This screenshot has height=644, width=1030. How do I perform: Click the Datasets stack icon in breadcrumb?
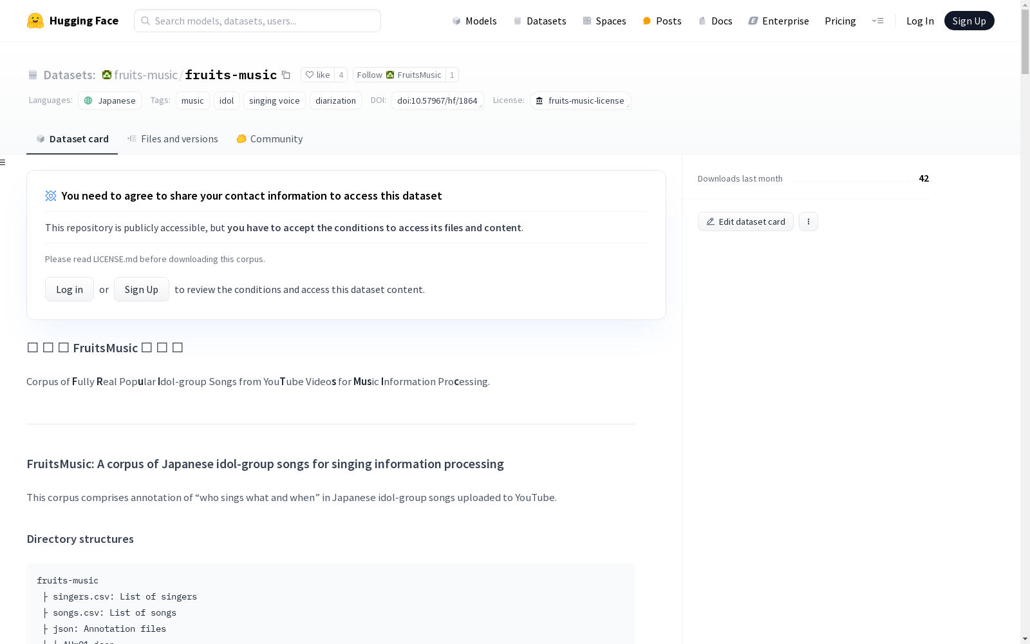pyautogui.click(x=33, y=75)
